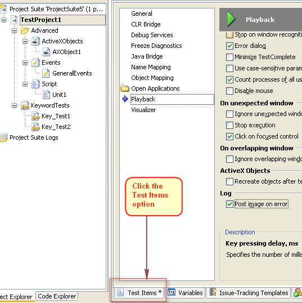
Task: Collapse the TestProject1 tree node
Action: pyautogui.click(x=4, y=20)
